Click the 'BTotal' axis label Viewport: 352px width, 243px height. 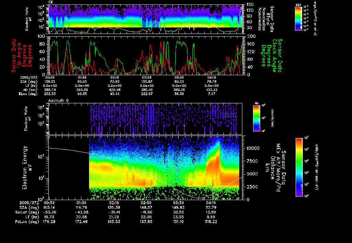268,19
